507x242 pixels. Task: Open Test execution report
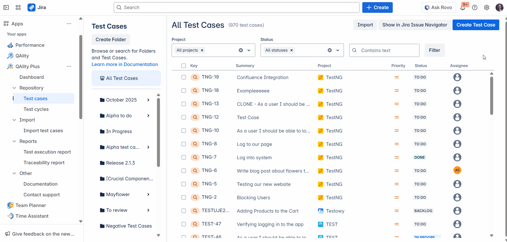47,152
